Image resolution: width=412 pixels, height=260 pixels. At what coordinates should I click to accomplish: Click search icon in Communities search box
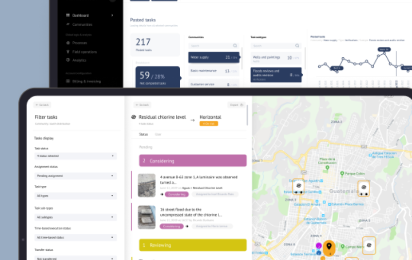[236, 46]
